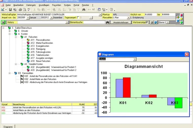Open the Ebene 2 level dropdown
This screenshot has width=193, height=128.
tap(168, 22)
